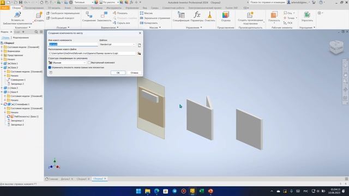Uncheck Constrain sketch plane to face checkbox

pyautogui.click(x=50, y=68)
